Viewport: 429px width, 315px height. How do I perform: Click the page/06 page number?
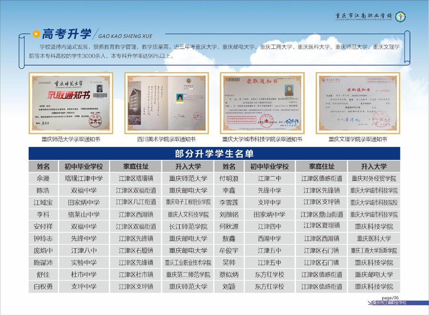(x=390, y=298)
